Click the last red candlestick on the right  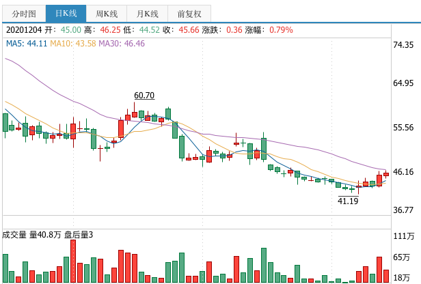point(386,174)
